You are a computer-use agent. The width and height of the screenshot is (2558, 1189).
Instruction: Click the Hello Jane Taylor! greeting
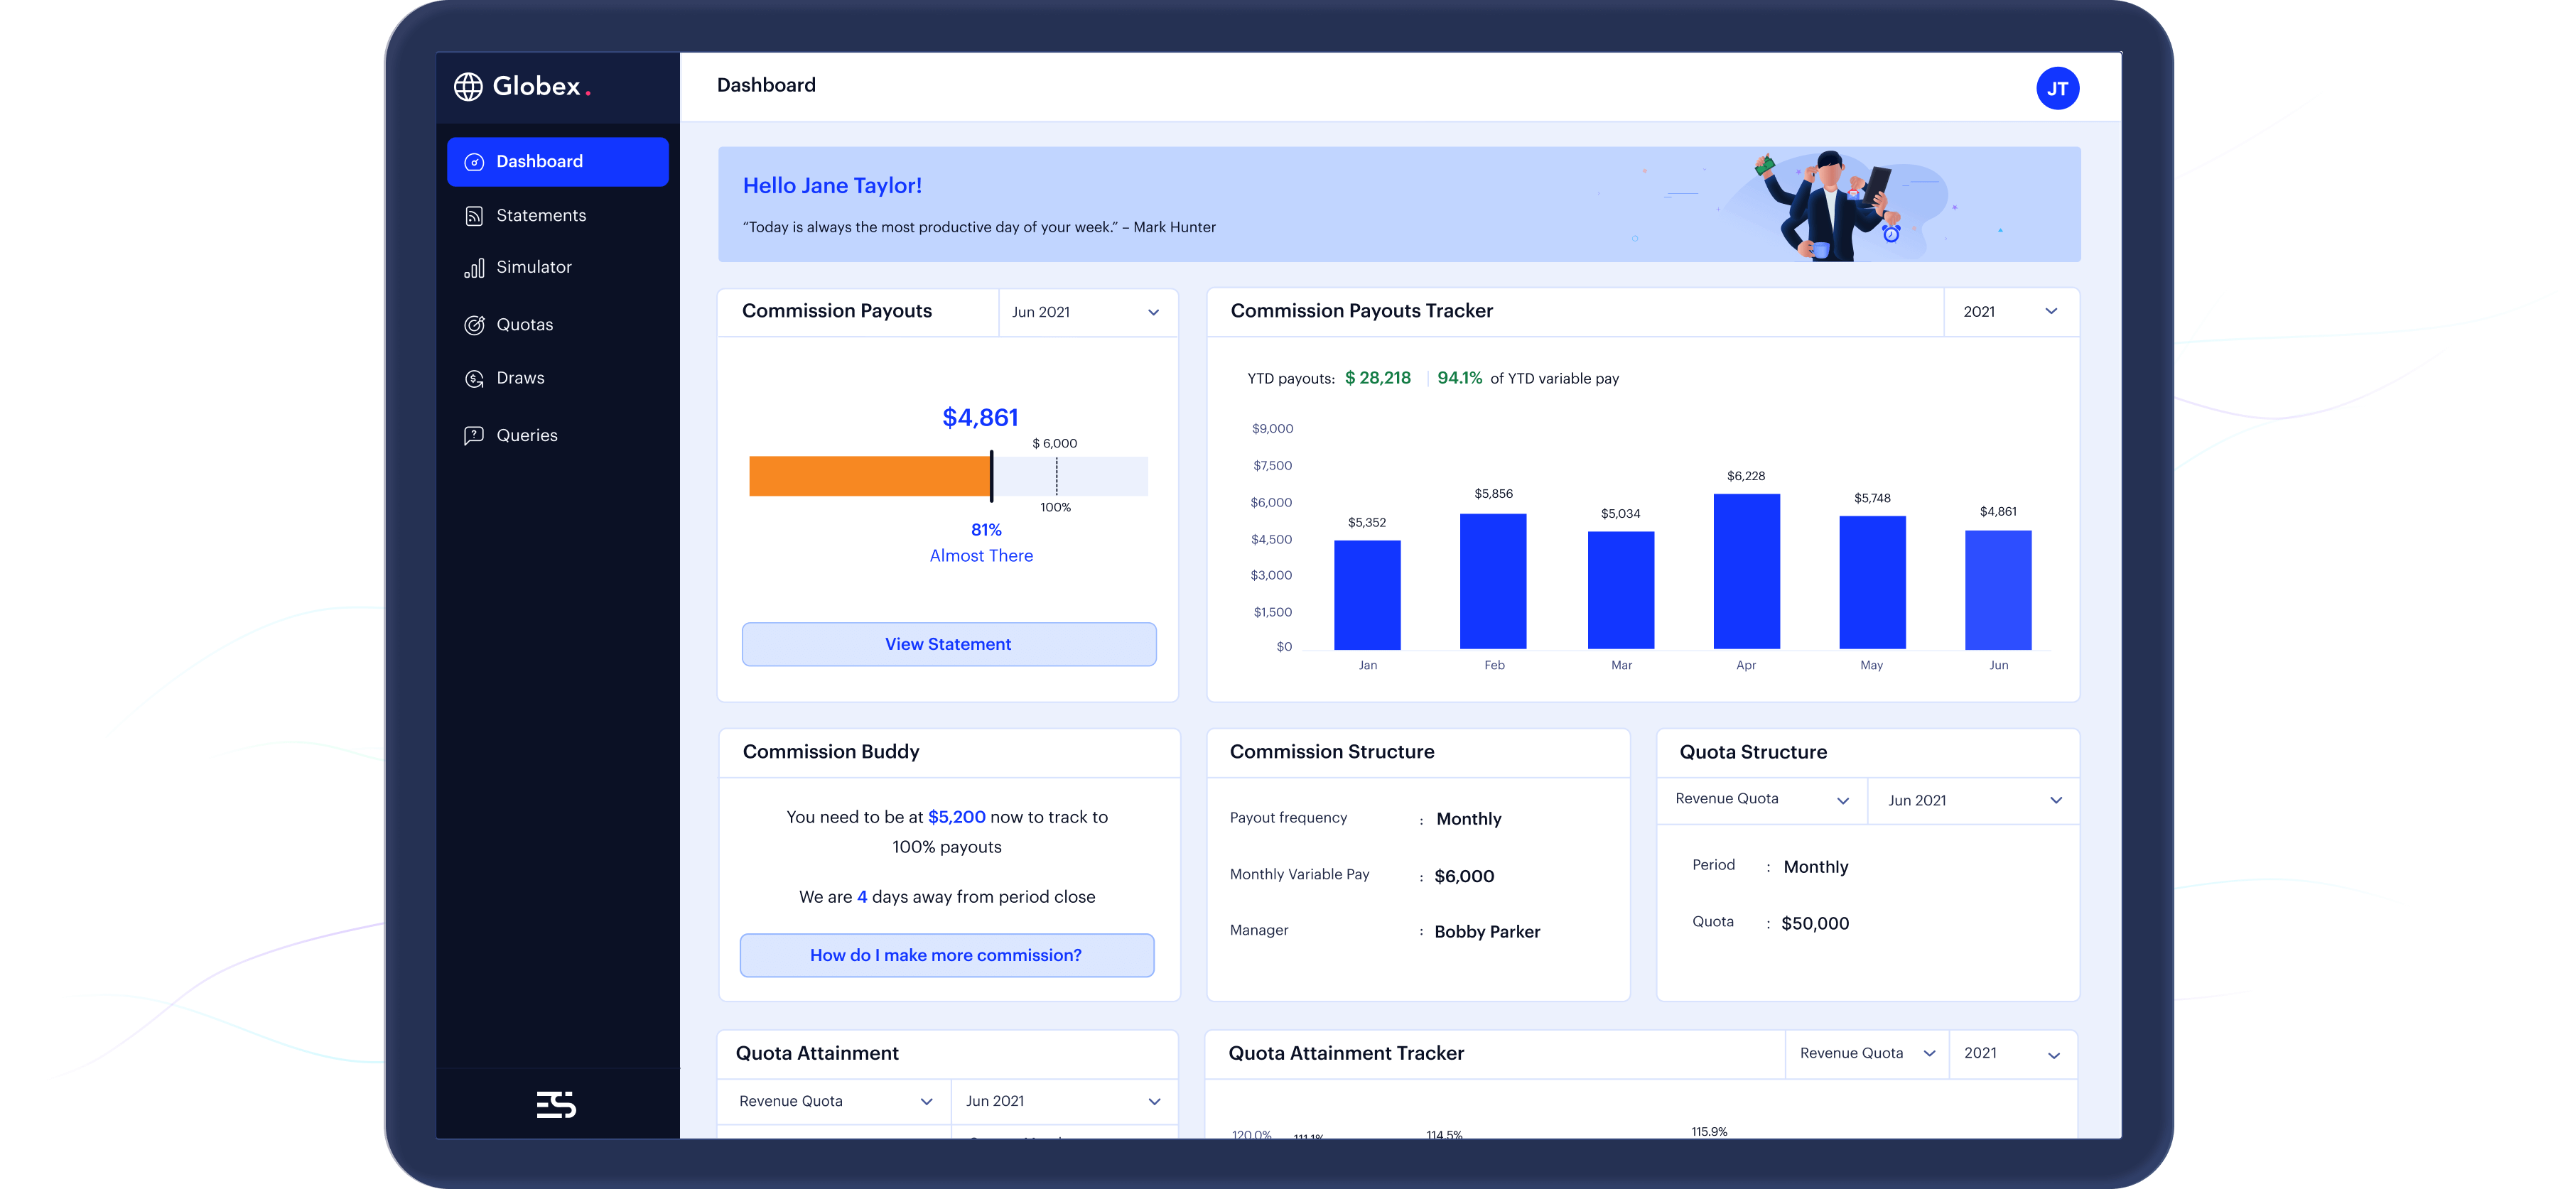832,187
